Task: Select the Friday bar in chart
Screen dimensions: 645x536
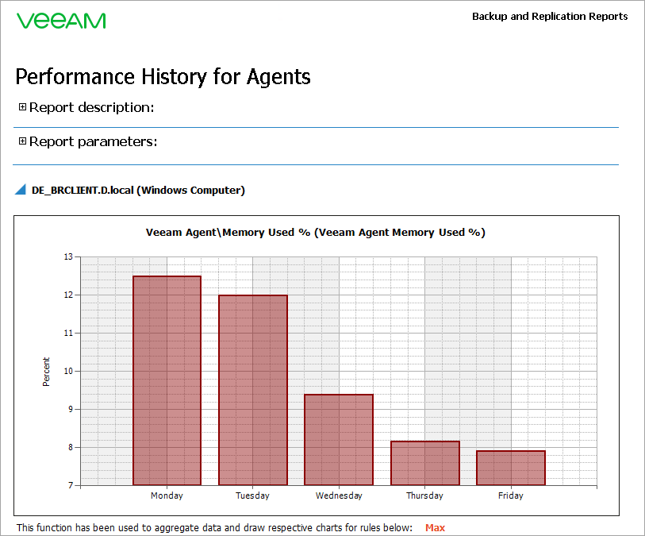Action: tap(511, 468)
